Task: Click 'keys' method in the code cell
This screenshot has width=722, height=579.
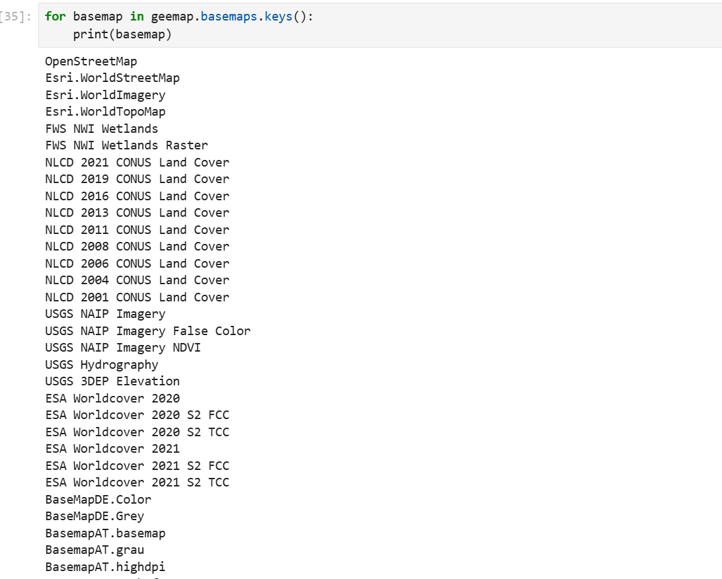Action: (278, 17)
